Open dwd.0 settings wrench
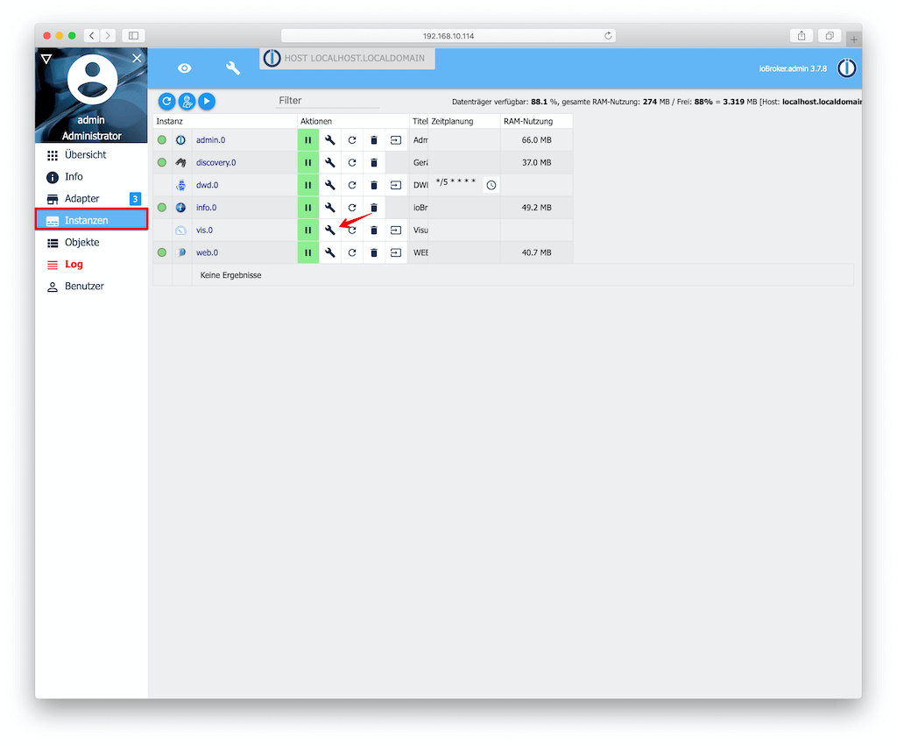 (x=330, y=185)
